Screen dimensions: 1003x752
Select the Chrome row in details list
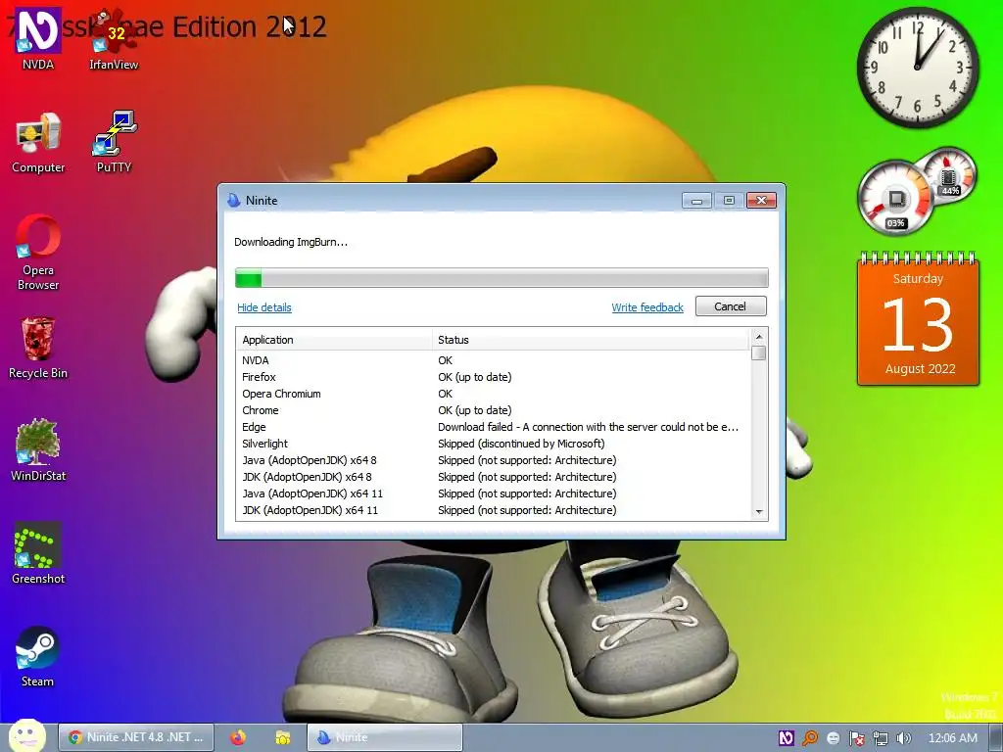(494, 410)
